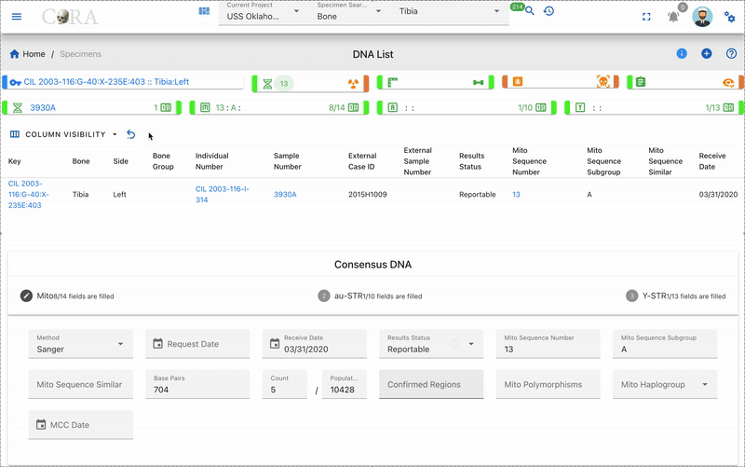Click the Specimens breadcrumb
Image resolution: width=745 pixels, height=467 pixels.
coord(81,54)
